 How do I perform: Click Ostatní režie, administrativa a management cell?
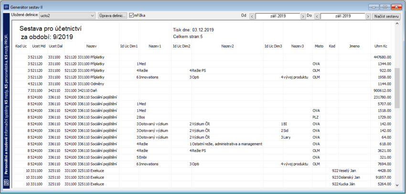tap(227, 144)
